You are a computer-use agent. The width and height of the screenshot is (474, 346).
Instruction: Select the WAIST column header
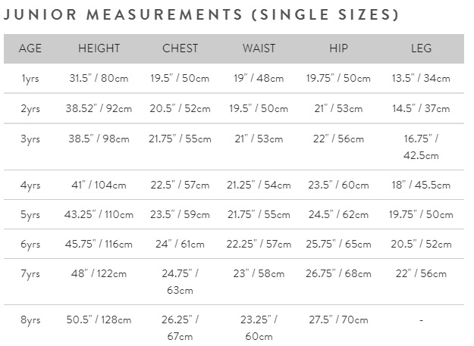click(x=259, y=48)
